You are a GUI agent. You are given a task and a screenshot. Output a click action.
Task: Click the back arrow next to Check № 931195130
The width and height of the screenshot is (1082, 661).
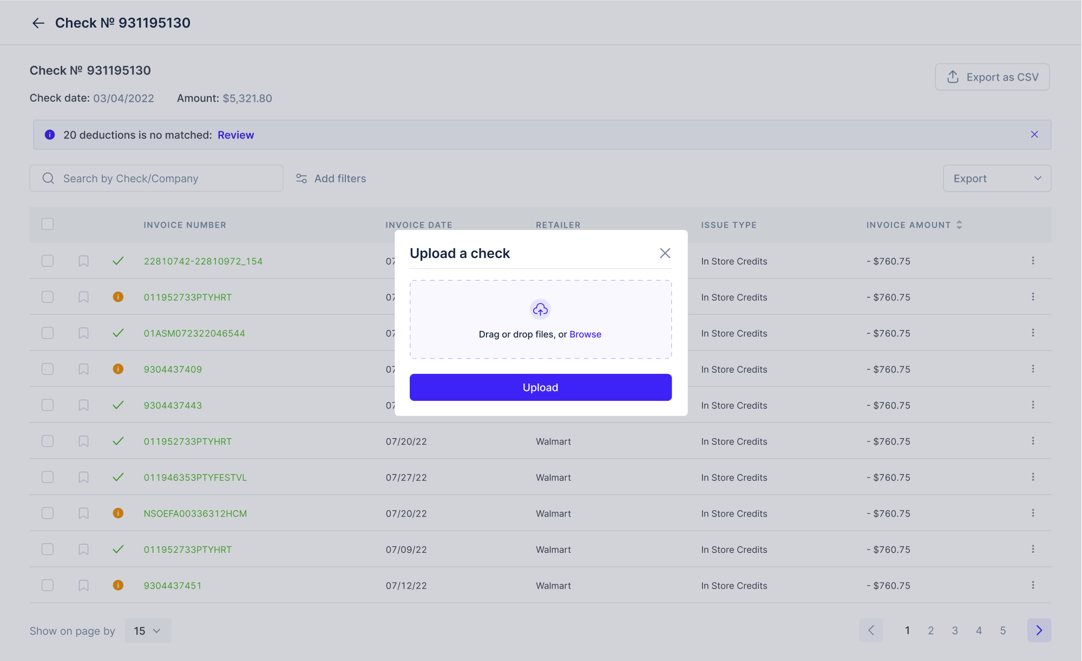[x=38, y=23]
